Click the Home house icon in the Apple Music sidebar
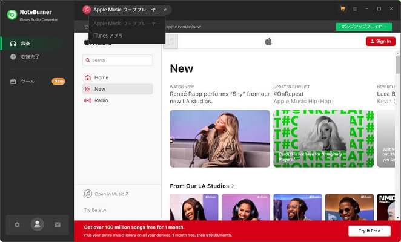Screen dimensions: 401x242 (x=88, y=77)
